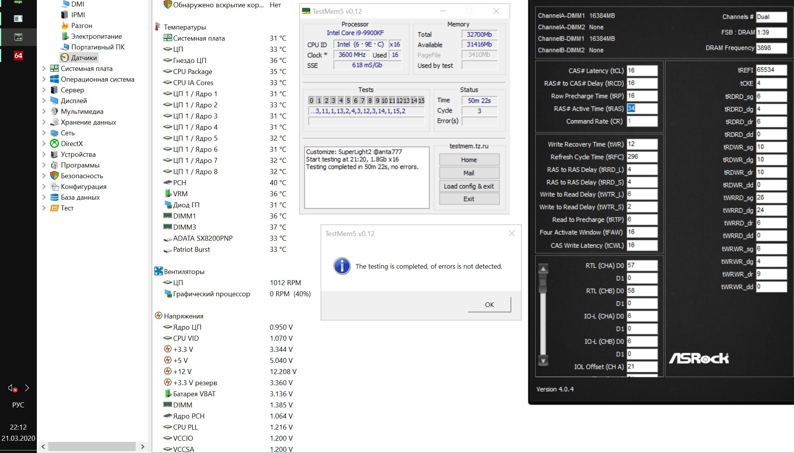
Task: Click the Вентиляторы fan icon
Action: click(158, 271)
